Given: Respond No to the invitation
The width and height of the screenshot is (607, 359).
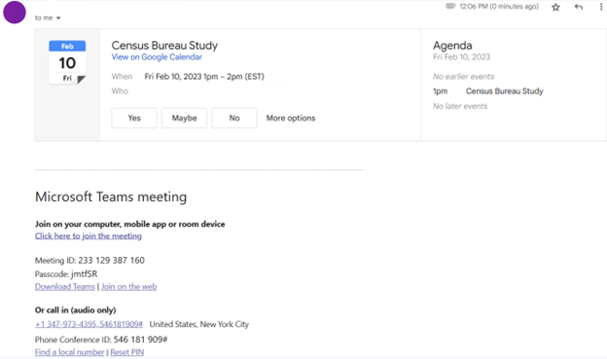Looking at the screenshot, I should pos(234,118).
